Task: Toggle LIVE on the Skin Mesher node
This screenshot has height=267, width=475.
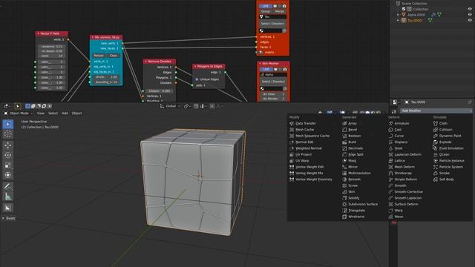Action: click(x=266, y=69)
